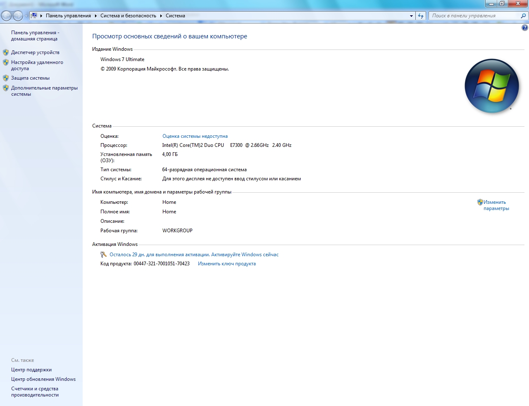The image size is (529, 406).
Task: Open Центр поддержки link
Action: click(x=31, y=370)
